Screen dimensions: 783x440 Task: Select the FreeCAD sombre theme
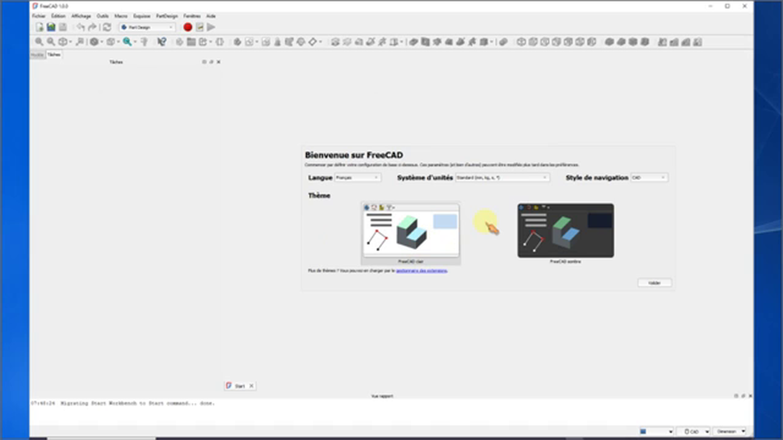click(565, 231)
